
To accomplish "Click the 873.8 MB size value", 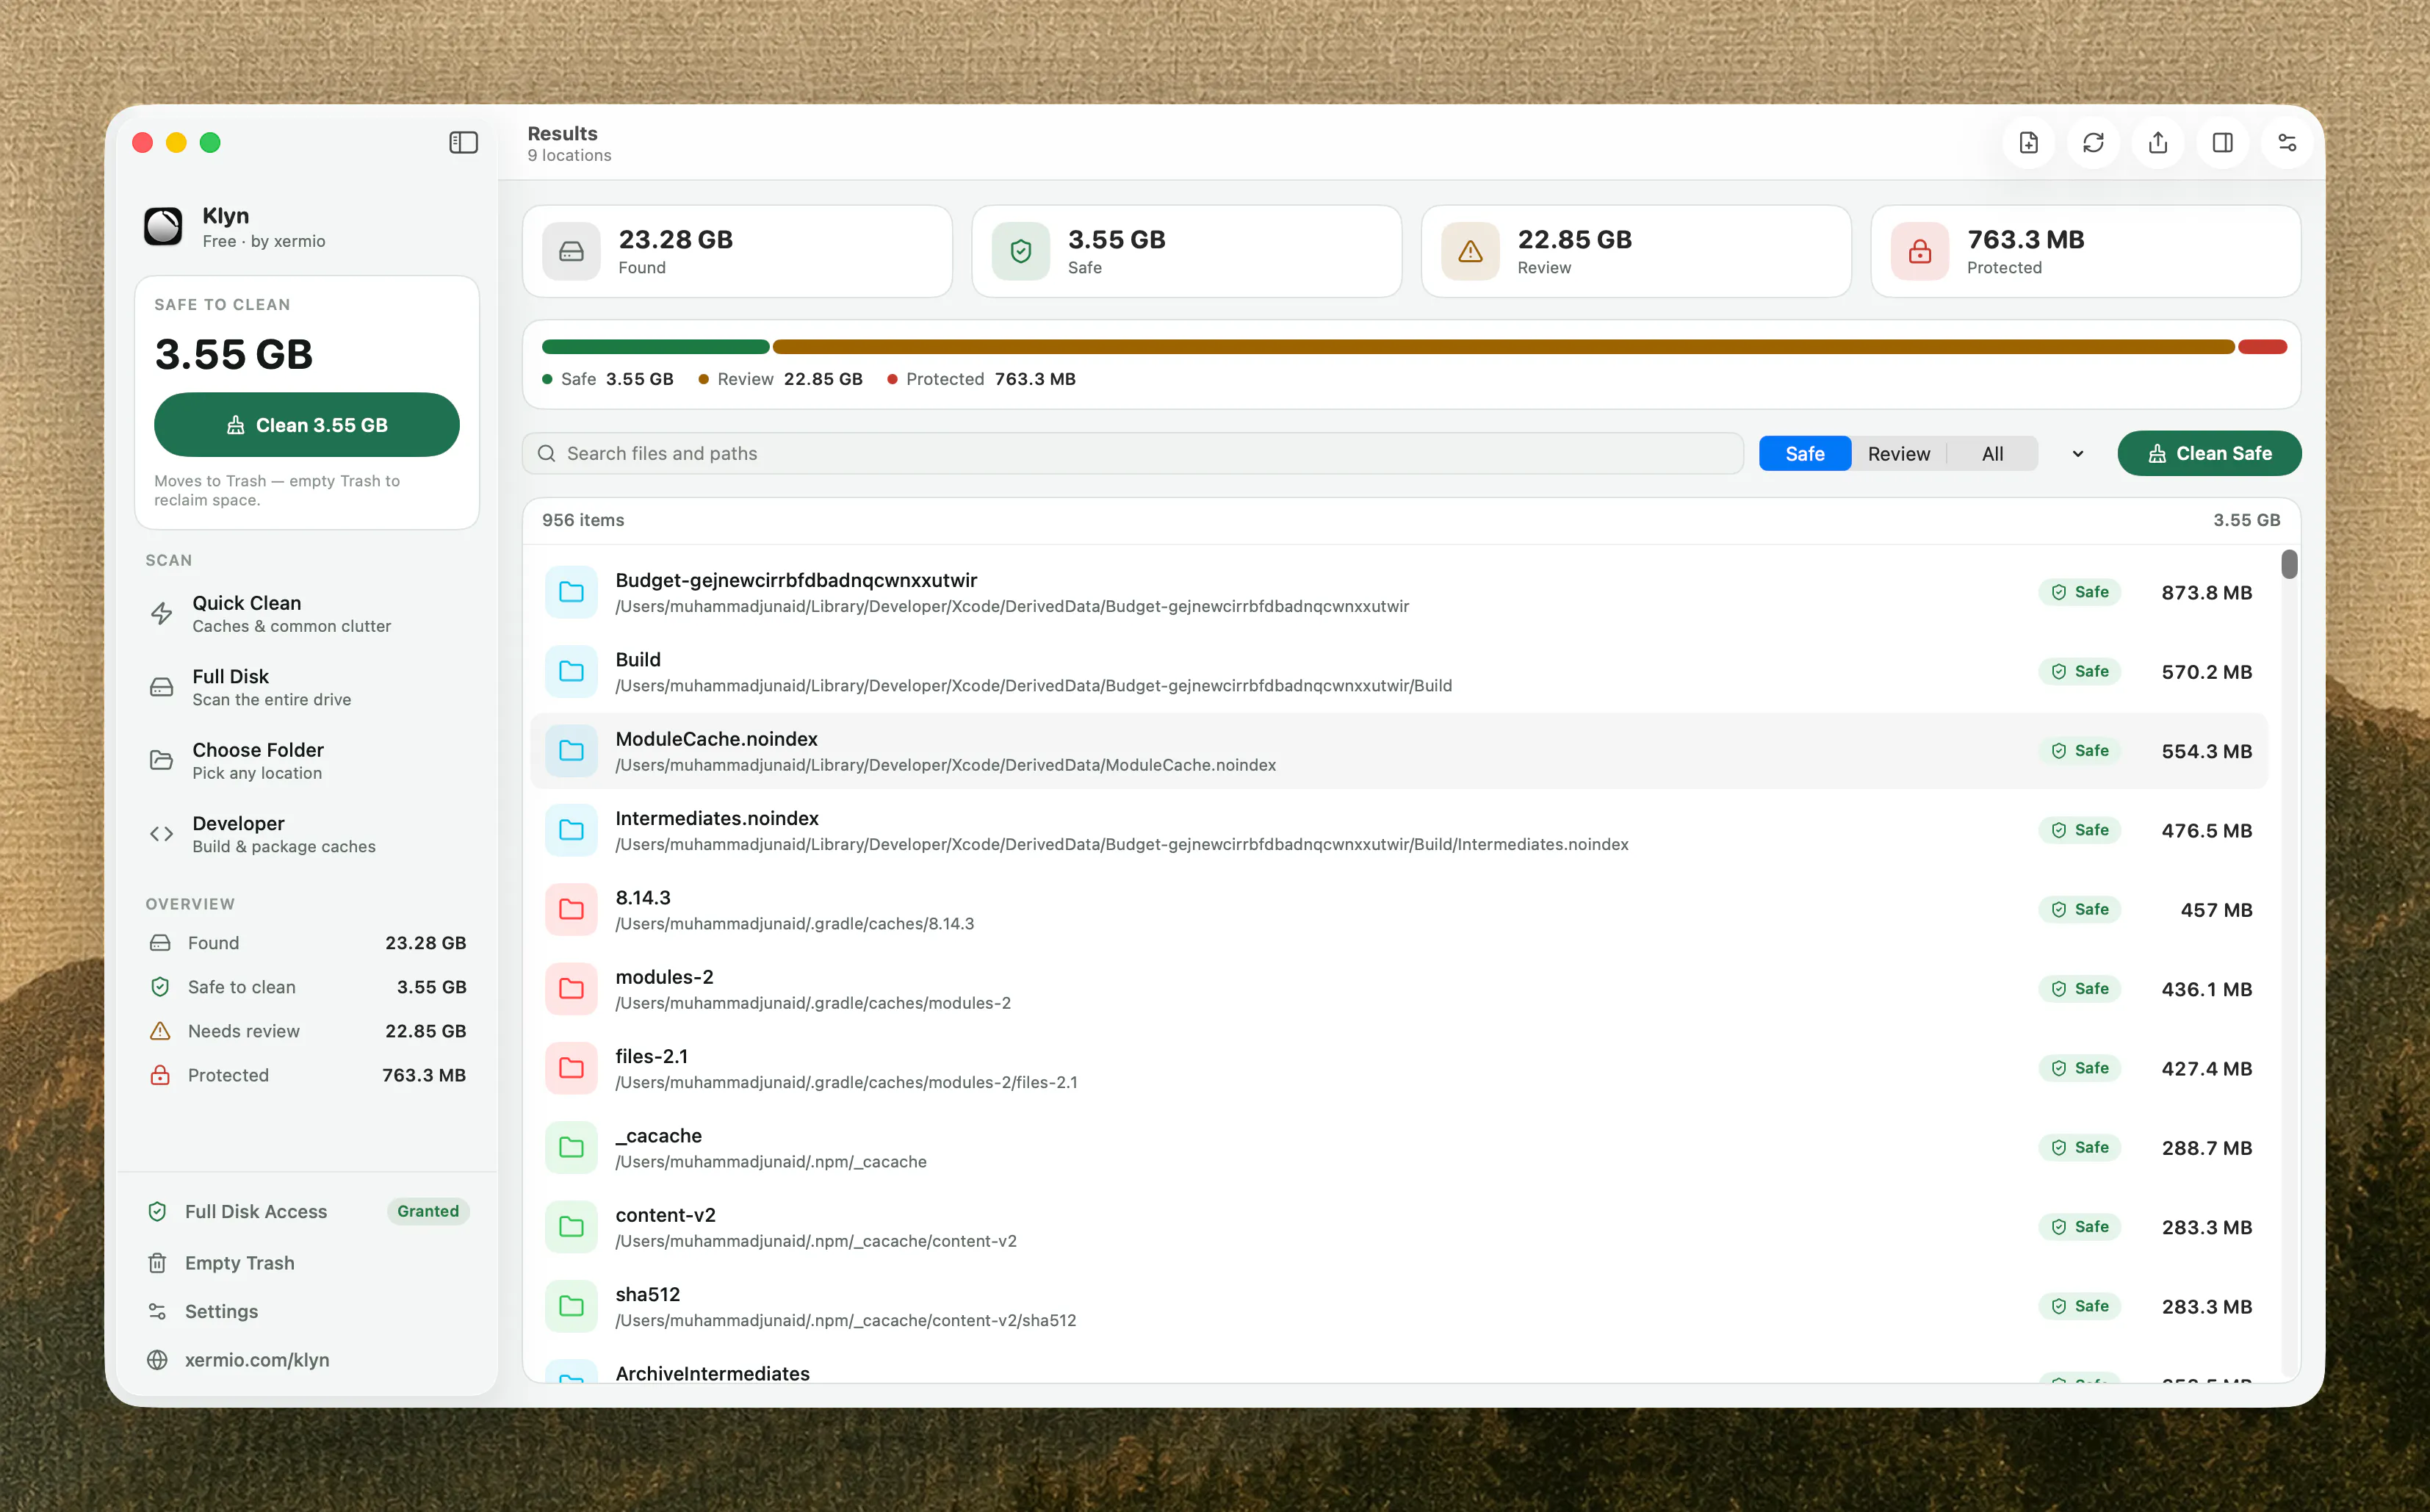I will [x=2206, y=593].
